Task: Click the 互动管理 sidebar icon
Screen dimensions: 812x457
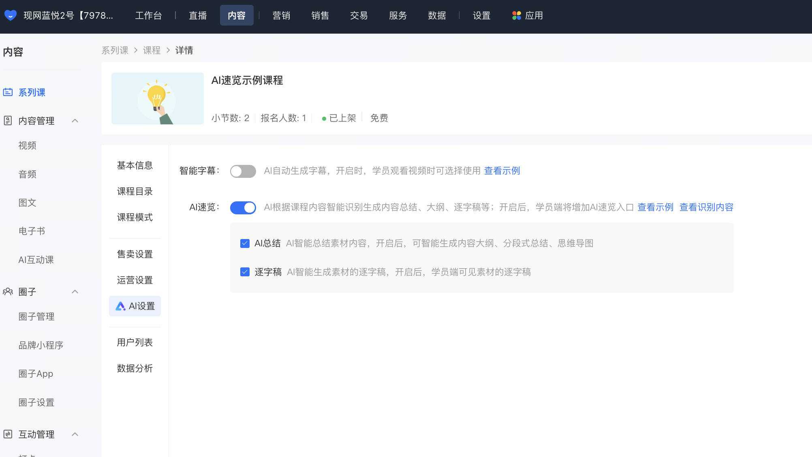Action: [x=8, y=434]
